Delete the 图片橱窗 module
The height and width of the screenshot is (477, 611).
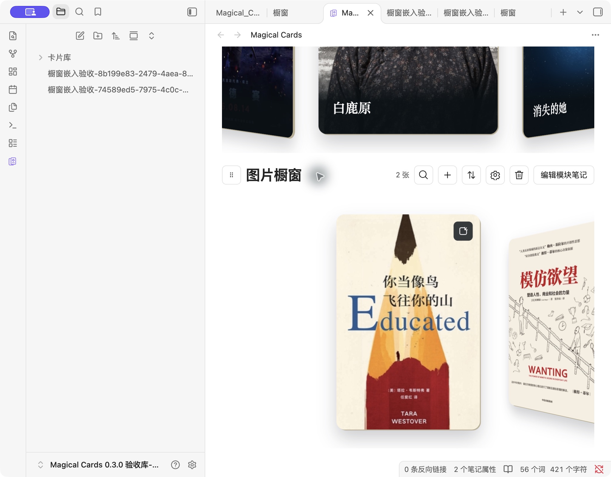(519, 175)
